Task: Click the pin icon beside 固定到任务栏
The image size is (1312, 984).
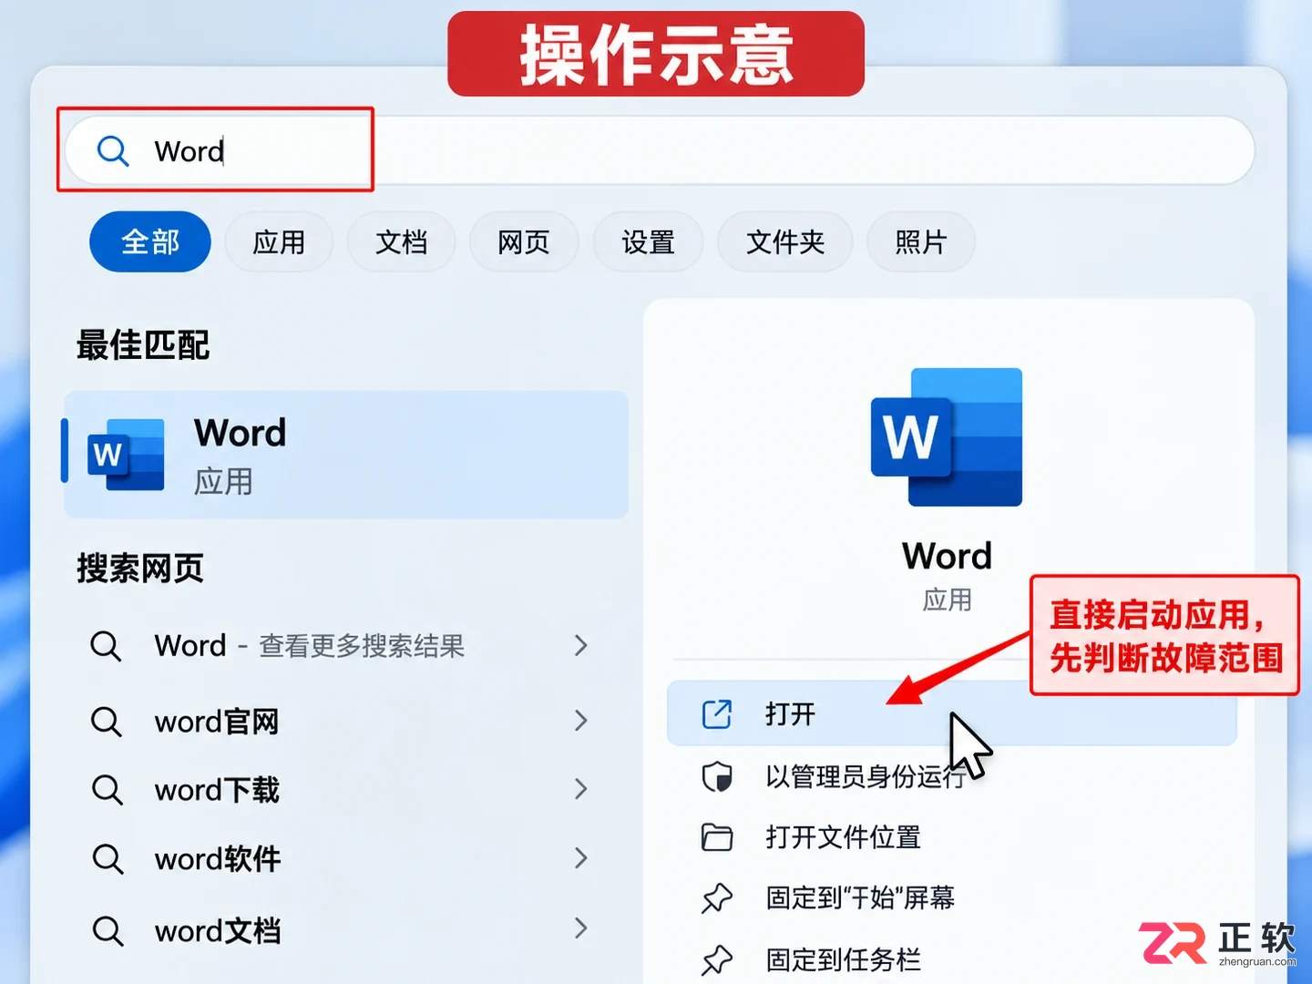Action: pos(717,960)
